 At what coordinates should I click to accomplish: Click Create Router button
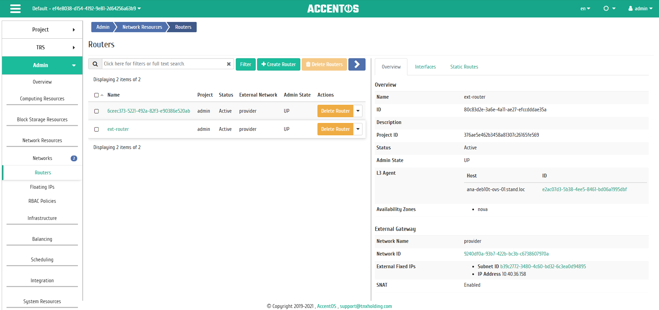click(279, 64)
